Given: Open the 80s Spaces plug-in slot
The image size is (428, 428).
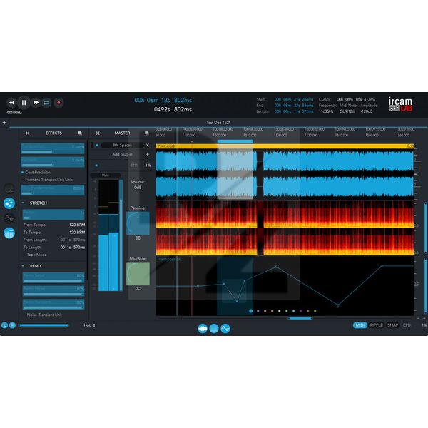Looking at the screenshot, I should pos(122,146).
